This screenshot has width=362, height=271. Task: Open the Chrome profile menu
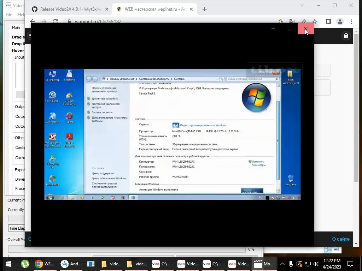point(340,22)
